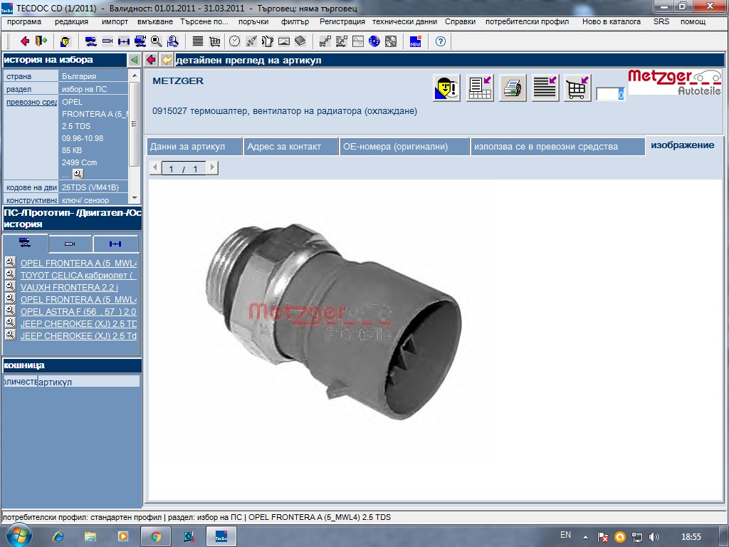The height and width of the screenshot is (547, 729).
Task: Click the quantity input field near cart
Action: point(610,94)
